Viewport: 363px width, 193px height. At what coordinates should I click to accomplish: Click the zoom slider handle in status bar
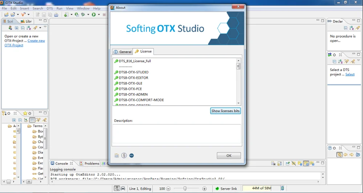(185, 189)
